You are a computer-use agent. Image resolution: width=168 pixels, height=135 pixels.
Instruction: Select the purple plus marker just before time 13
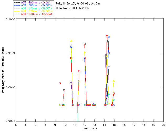[93, 103]
